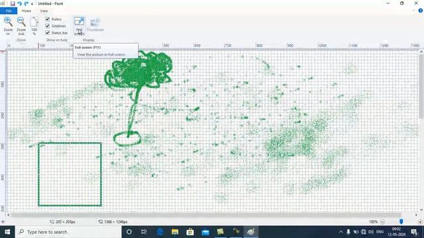Click inside the green square selection
The image size is (424, 238).
click(70, 175)
